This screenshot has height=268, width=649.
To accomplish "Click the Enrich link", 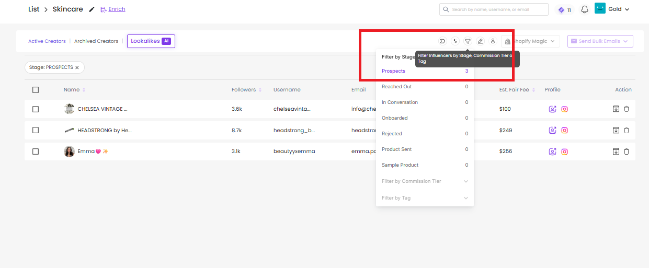I will [x=113, y=9].
